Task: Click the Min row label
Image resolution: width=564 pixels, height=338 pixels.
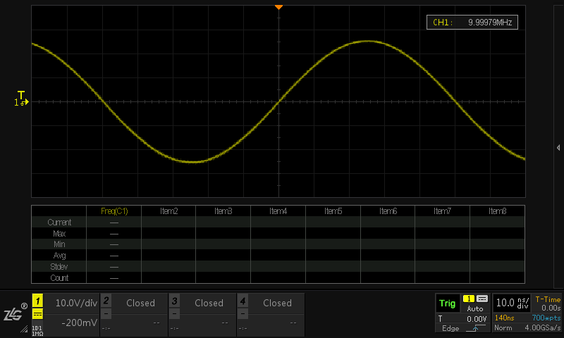Action: point(59,244)
